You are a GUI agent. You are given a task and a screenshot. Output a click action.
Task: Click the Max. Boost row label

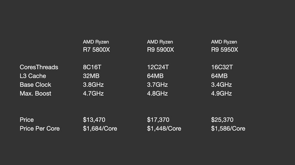(36, 93)
